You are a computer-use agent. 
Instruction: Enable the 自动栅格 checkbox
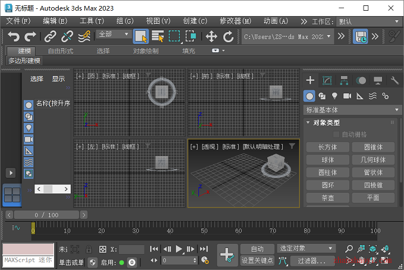pos(336,134)
